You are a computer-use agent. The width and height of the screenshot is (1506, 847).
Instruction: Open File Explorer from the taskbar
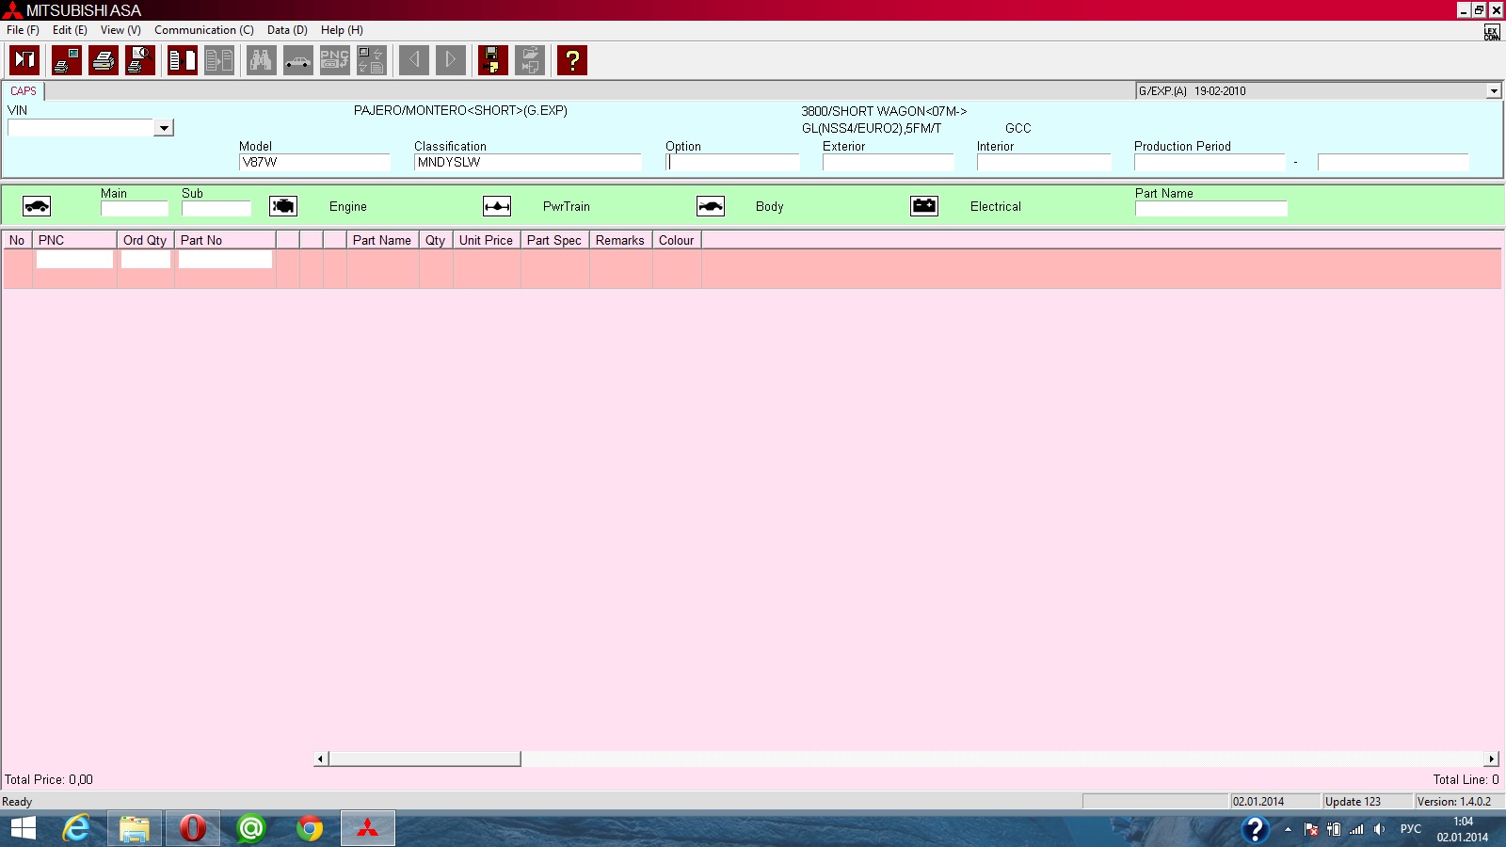coord(135,828)
